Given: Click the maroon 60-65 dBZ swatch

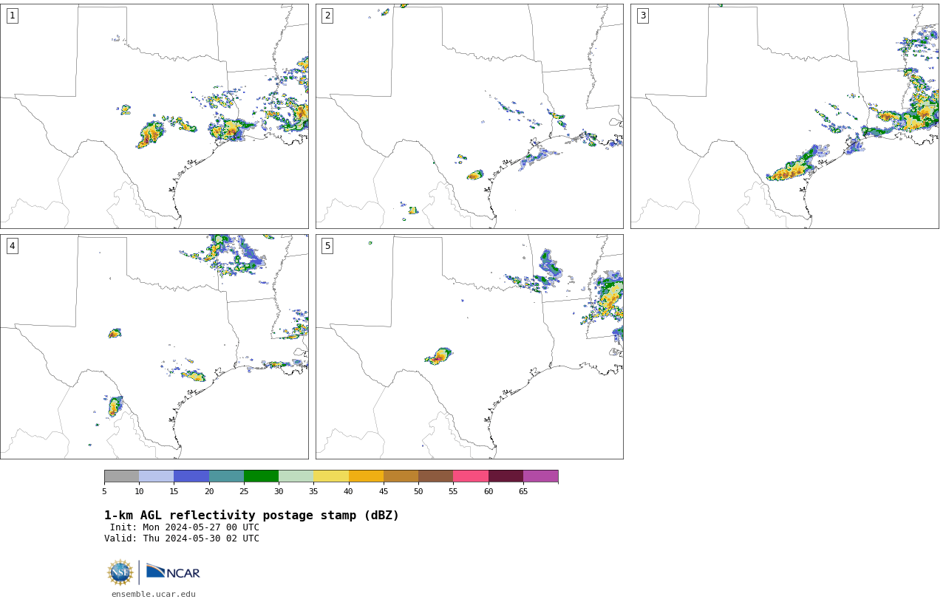Looking at the screenshot, I should point(506,476).
